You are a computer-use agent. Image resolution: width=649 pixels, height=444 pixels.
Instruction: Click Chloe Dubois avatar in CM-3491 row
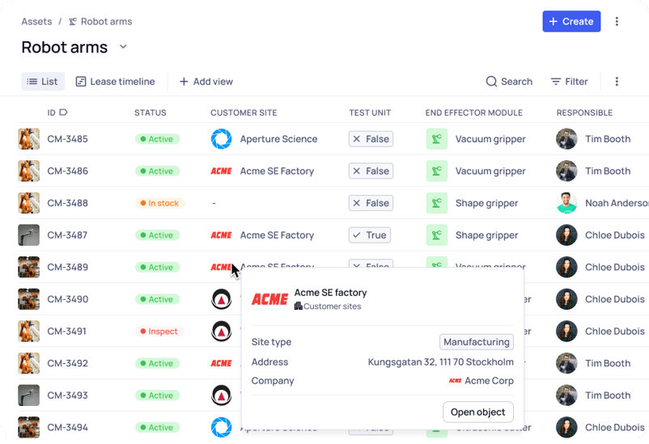pos(566,331)
